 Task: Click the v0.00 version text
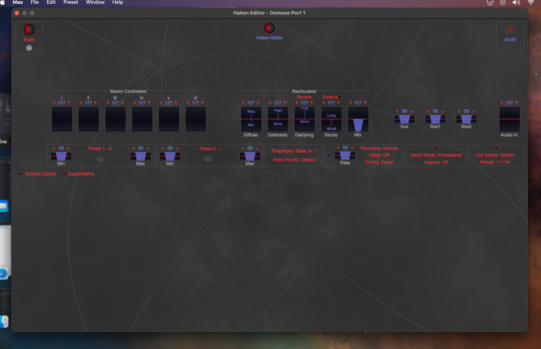(x=510, y=40)
